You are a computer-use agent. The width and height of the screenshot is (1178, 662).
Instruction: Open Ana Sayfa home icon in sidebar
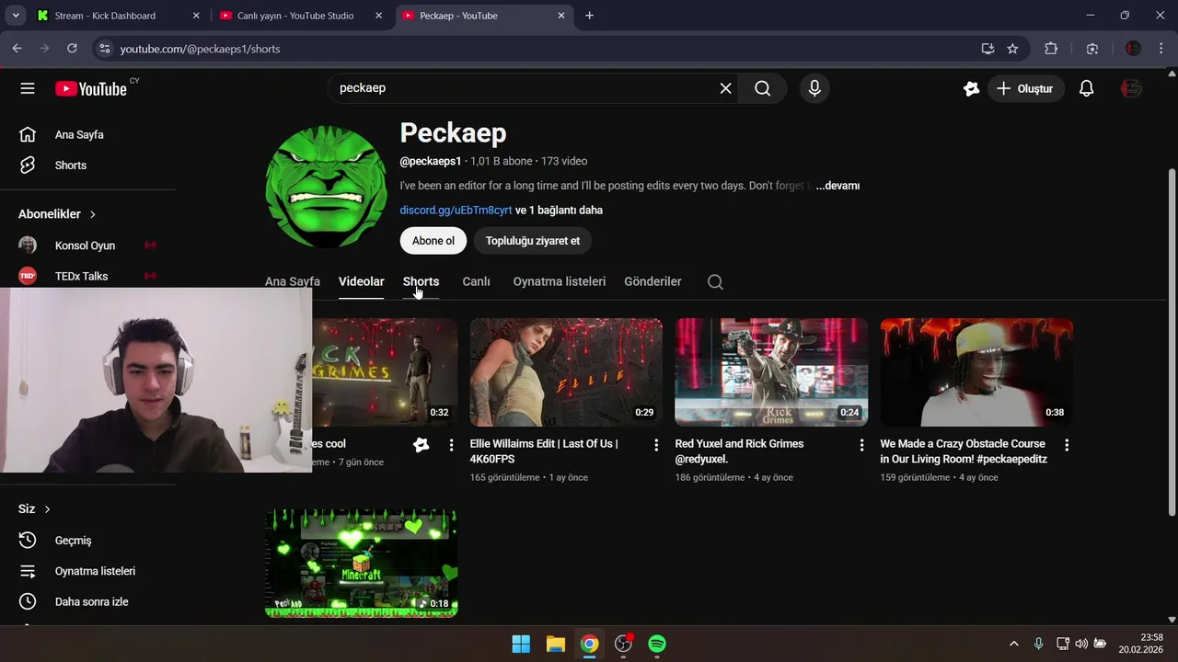coord(28,134)
